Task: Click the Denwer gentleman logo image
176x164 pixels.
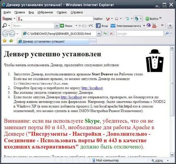Action: pos(155,61)
